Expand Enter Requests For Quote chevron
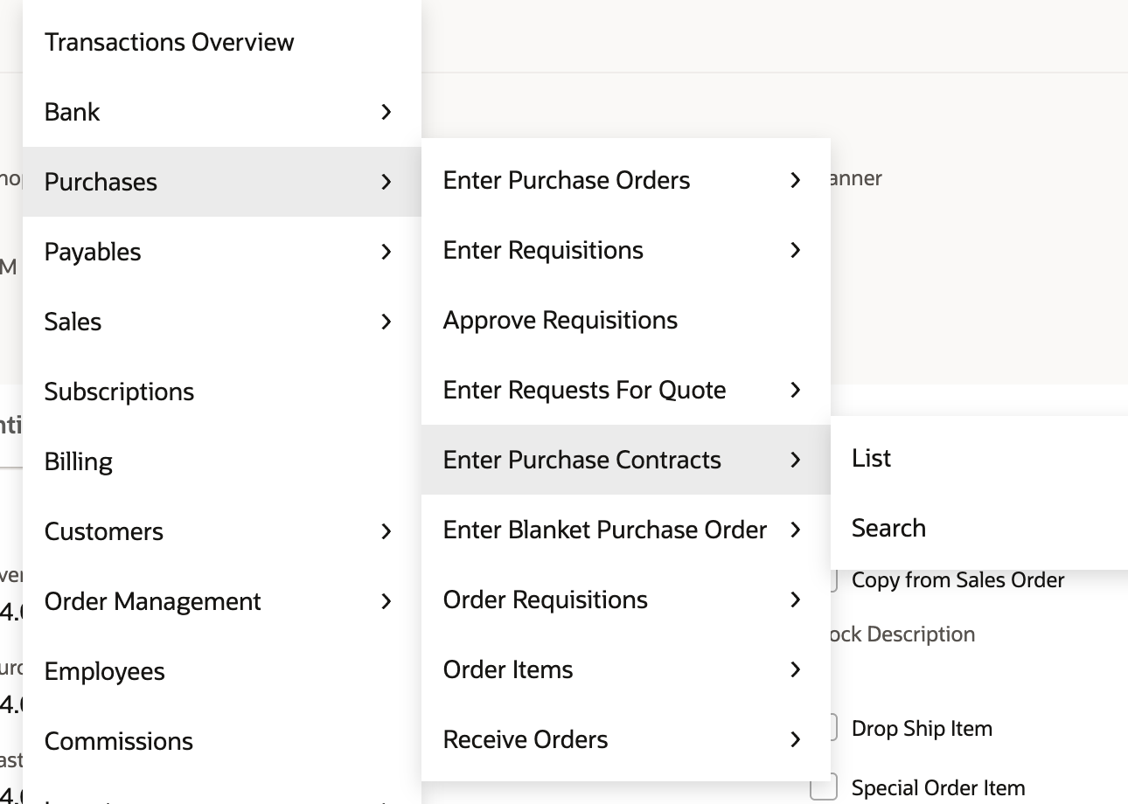1128x804 pixels. coord(795,390)
